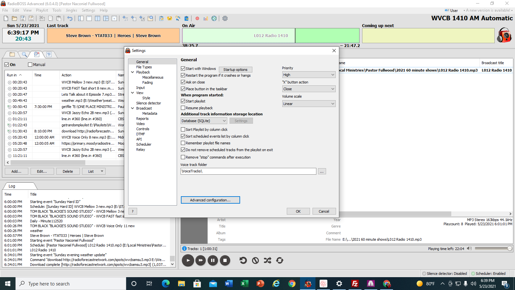Viewport: 515px width, 290px height.
Task: Open the Jingles menu
Action: [x=71, y=10]
